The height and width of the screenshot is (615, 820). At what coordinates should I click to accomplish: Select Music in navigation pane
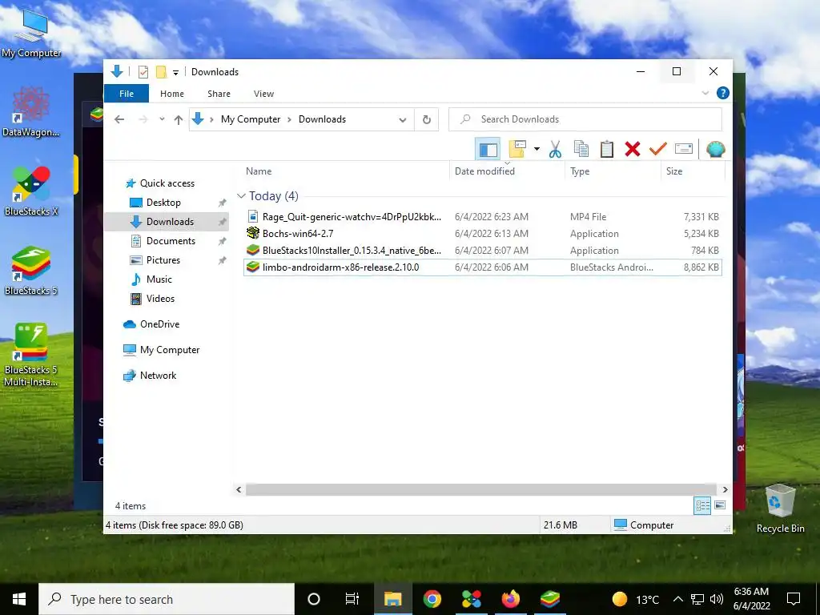[x=159, y=279]
